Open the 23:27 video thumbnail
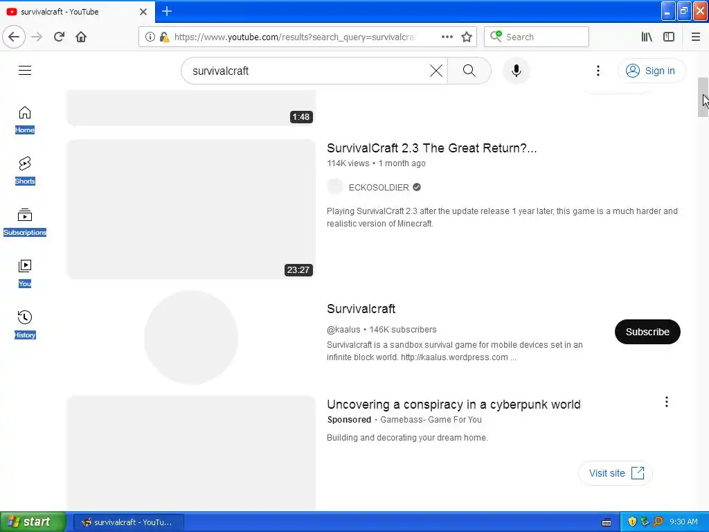 click(191, 209)
